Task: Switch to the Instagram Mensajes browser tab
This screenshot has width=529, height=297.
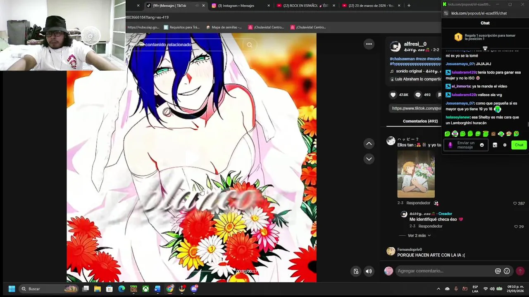Action: (241, 6)
